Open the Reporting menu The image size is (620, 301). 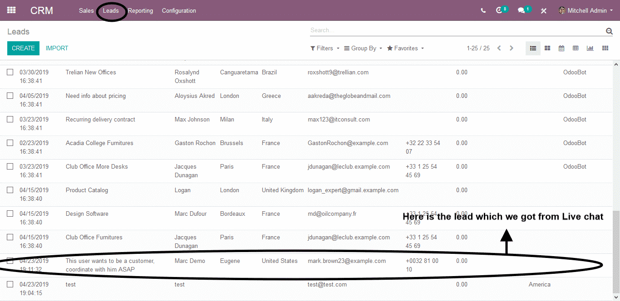pyautogui.click(x=140, y=10)
